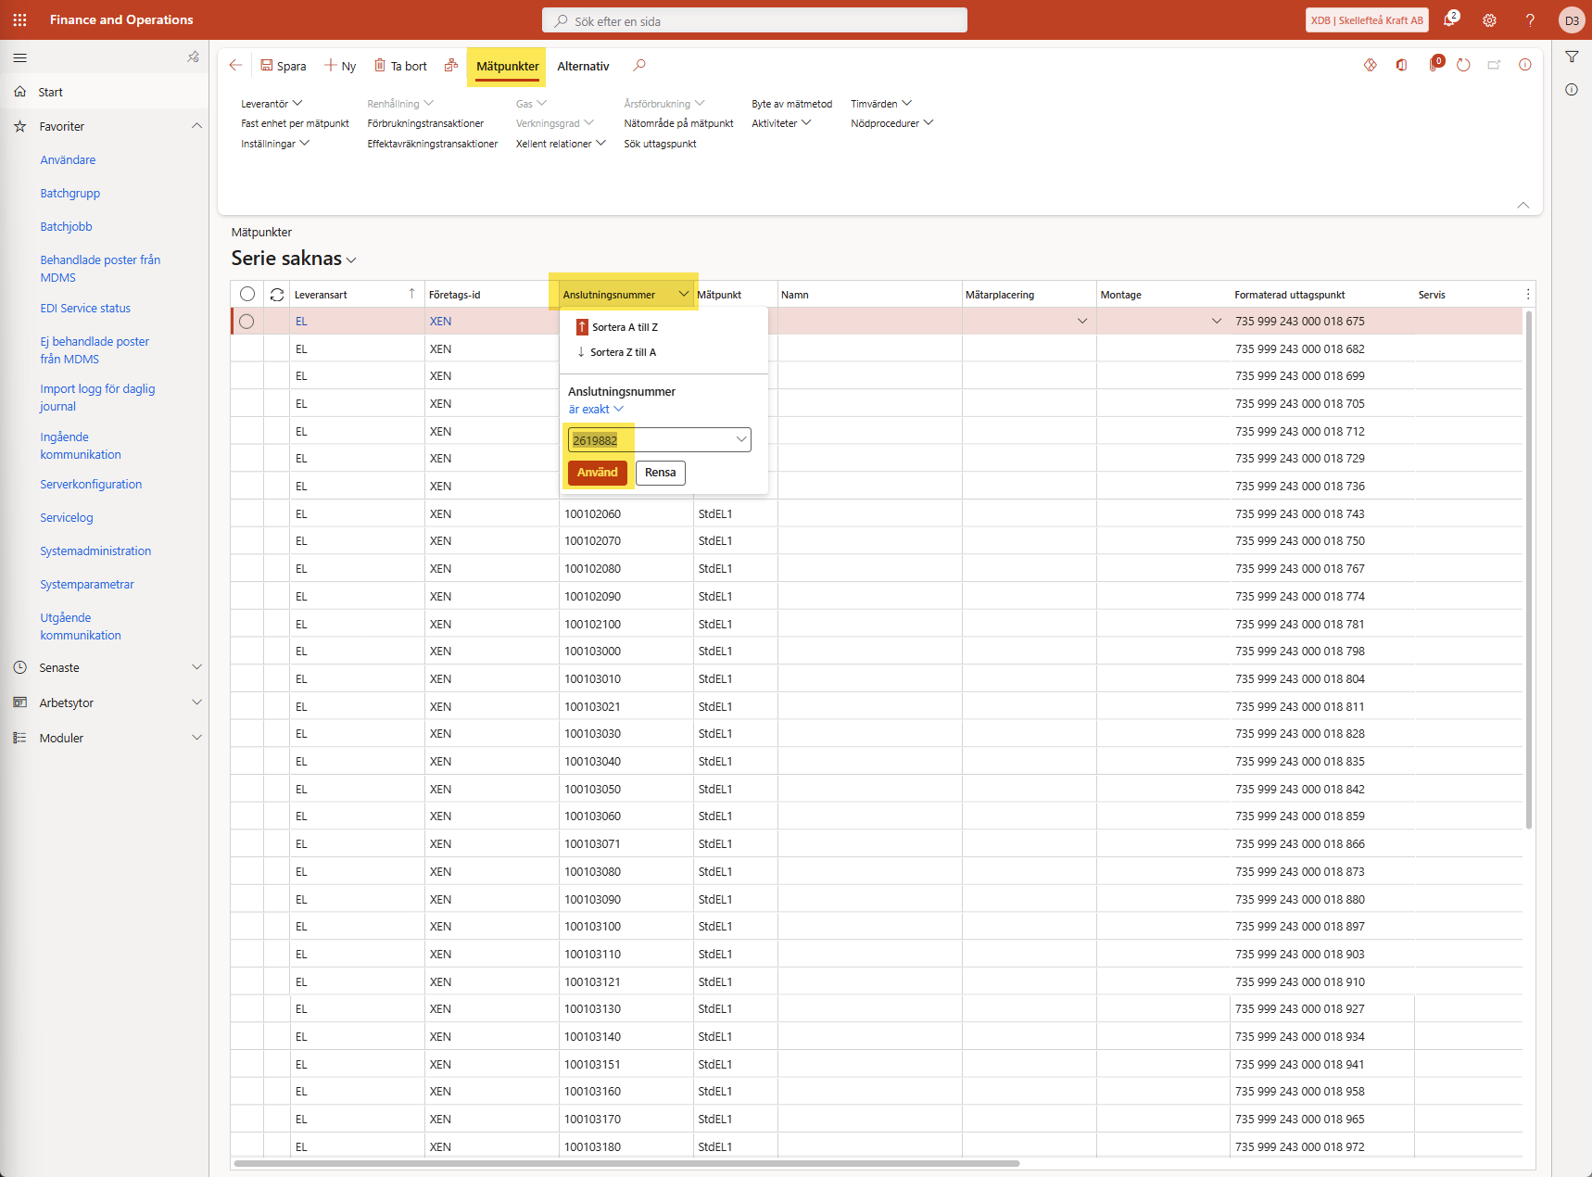The image size is (1592, 1177).
Task: Pin the navigation pane
Action: (x=193, y=57)
